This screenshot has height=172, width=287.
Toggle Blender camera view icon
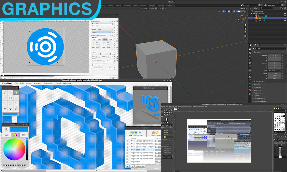pyautogui.click(x=245, y=33)
